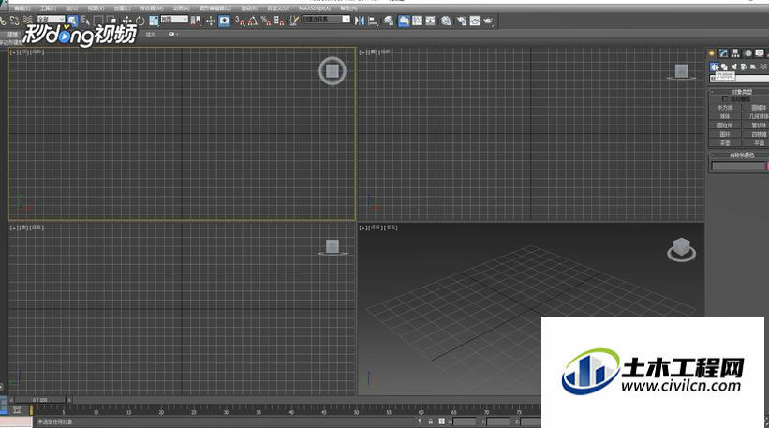769x428 pixels.
Task: Open Select by Name list icon
Action: point(85,21)
